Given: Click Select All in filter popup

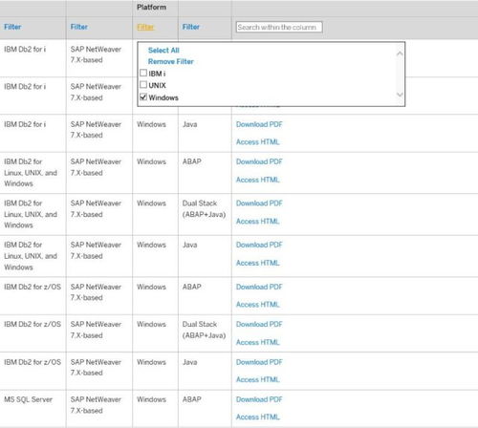Looking at the screenshot, I should point(163,51).
